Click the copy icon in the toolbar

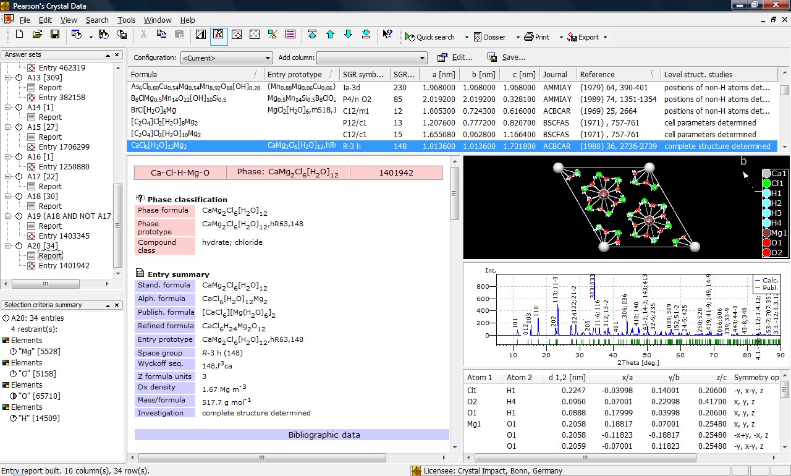click(x=161, y=35)
